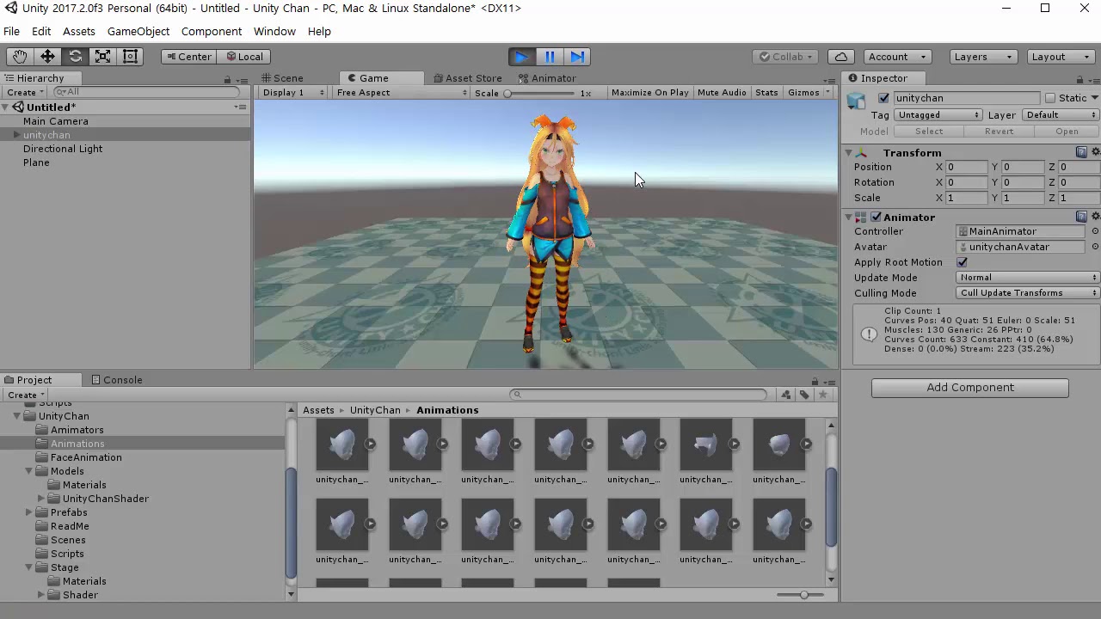
Task: Toggle handle rotation Local button
Action: coord(244,57)
